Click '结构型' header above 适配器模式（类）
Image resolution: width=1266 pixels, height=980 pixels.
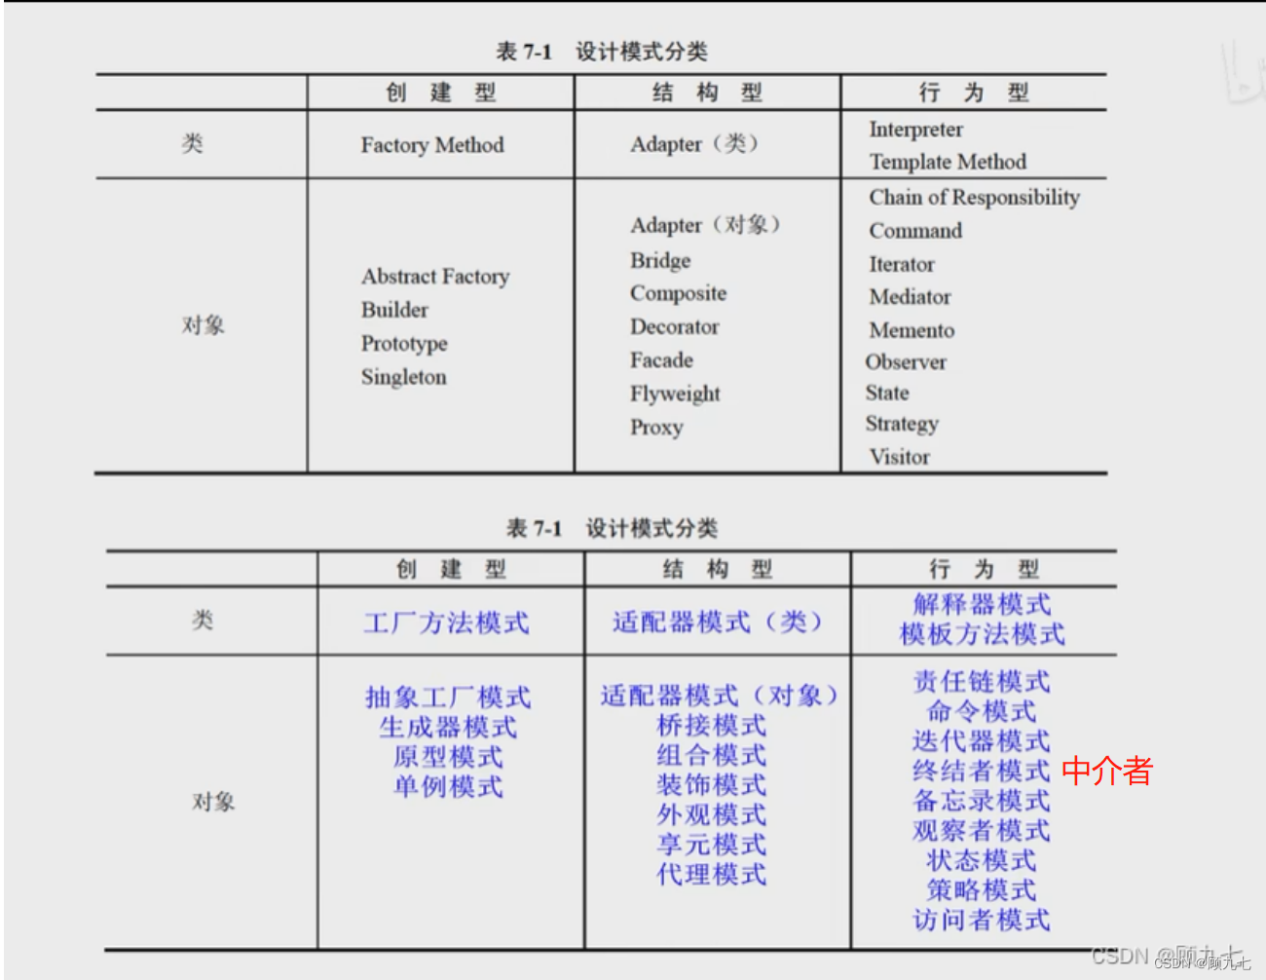tap(718, 569)
